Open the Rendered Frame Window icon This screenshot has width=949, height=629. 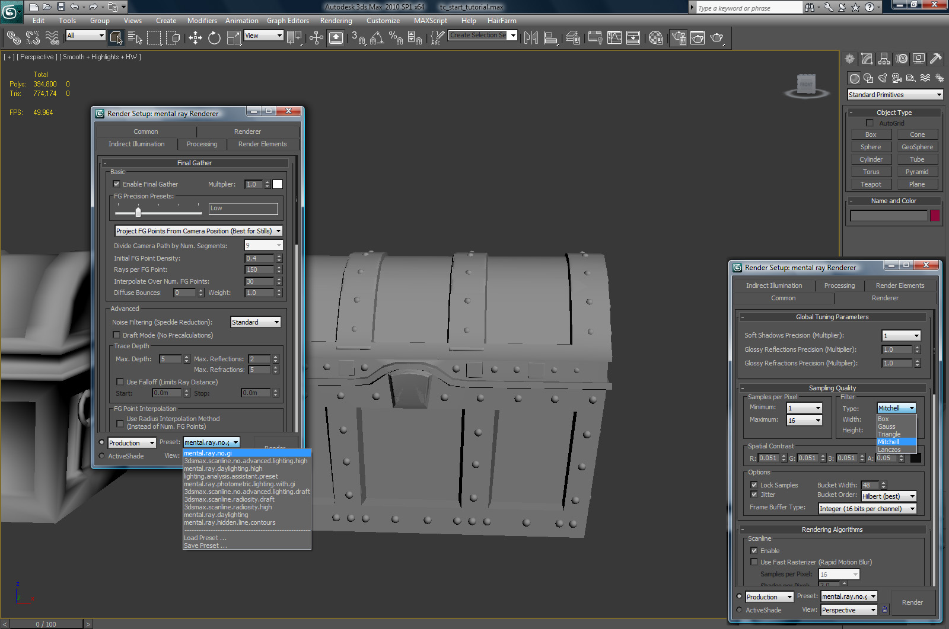698,38
